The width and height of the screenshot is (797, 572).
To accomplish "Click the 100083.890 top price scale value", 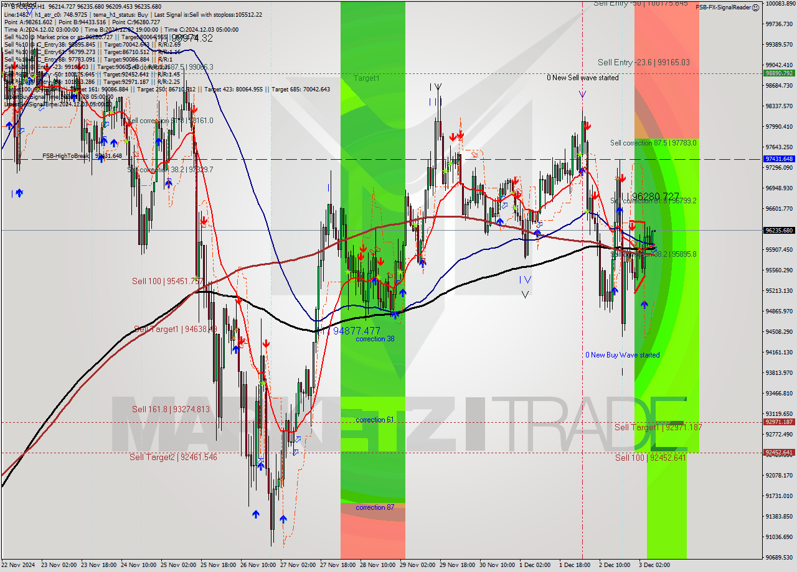I will tap(780, 3).
